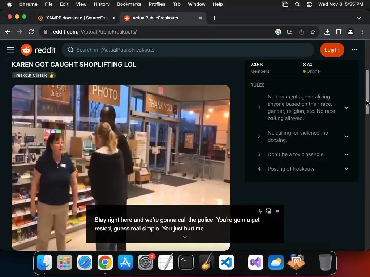Click the install app icon in the address bar
The image size is (370, 277).
coord(289,32)
